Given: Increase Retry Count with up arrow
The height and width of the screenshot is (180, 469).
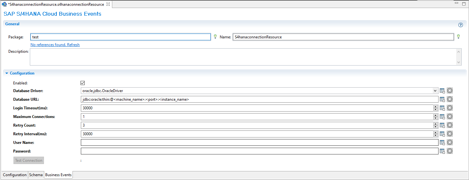Looking at the screenshot, I should tap(435, 124).
